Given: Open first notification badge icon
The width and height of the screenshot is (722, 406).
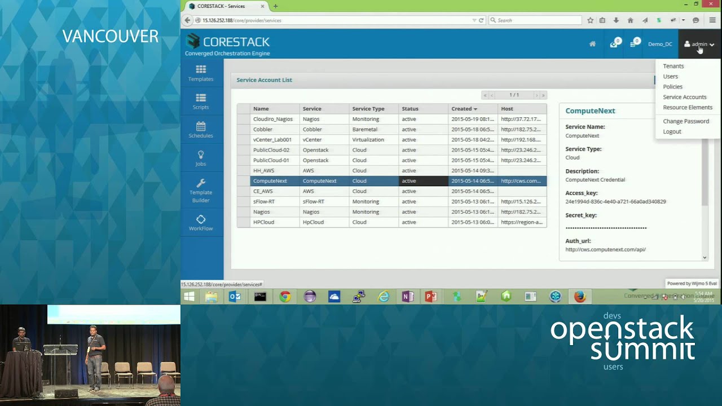Looking at the screenshot, I should 614,43.
